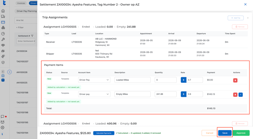The height and width of the screenshot is (139, 253).
Task: Remove assignment LGH100506
Action: [x=240, y=124]
